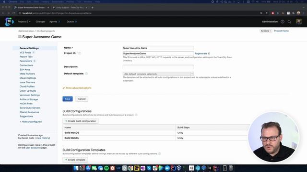Switch to the Unity Support TeamCity tab
The image size is (307, 172).
(70, 8)
